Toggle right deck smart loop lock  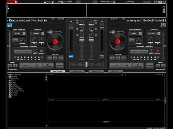[158, 51]
